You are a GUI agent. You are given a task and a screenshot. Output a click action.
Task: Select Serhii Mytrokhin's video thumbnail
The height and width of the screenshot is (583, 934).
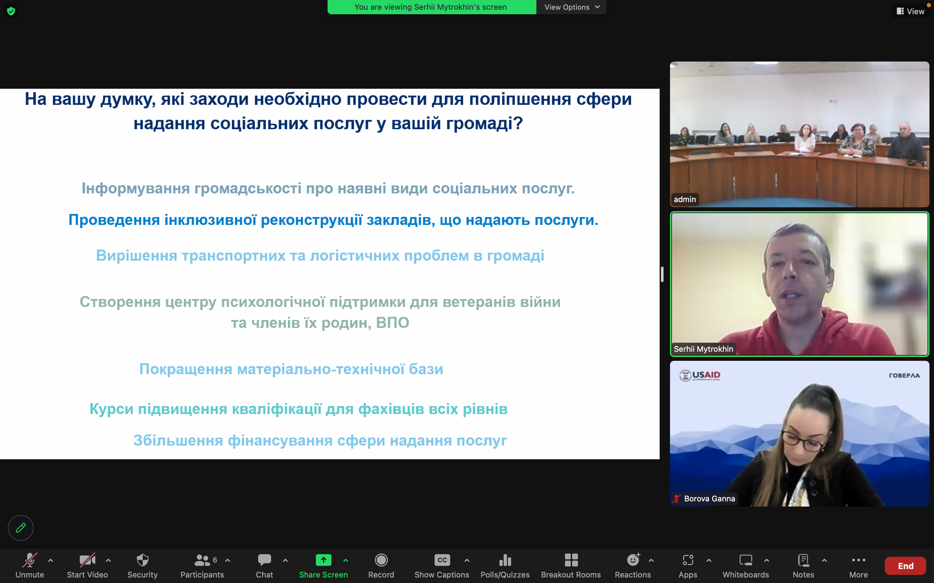(799, 284)
